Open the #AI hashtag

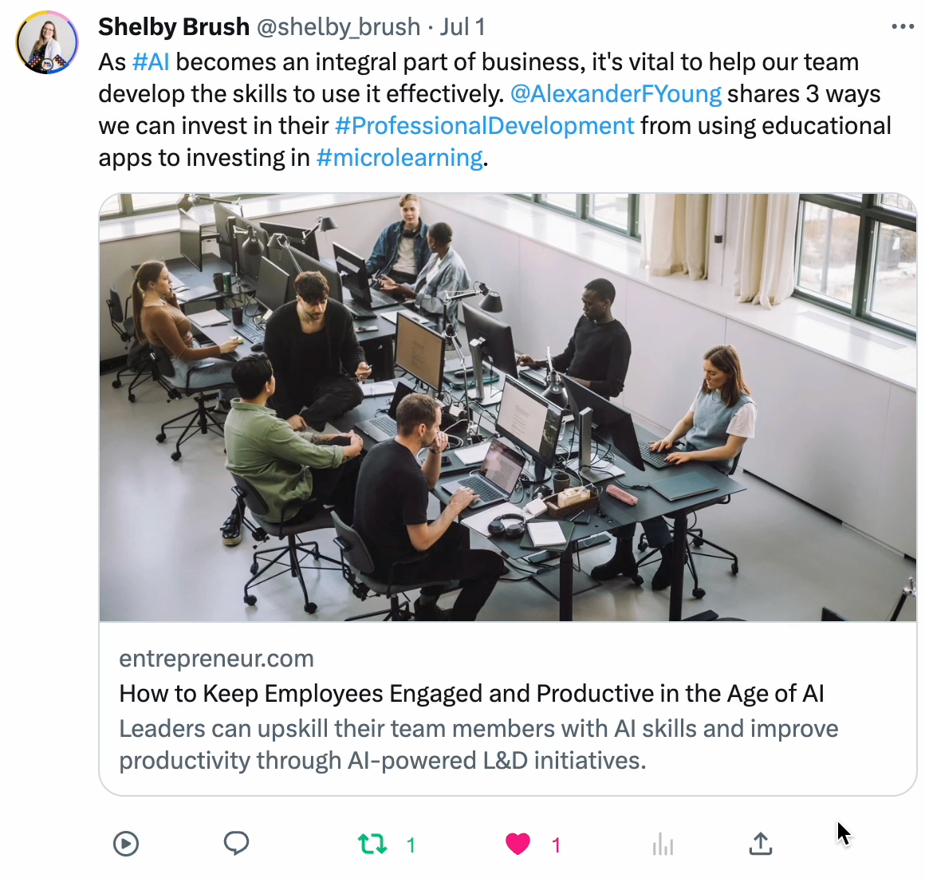(151, 61)
